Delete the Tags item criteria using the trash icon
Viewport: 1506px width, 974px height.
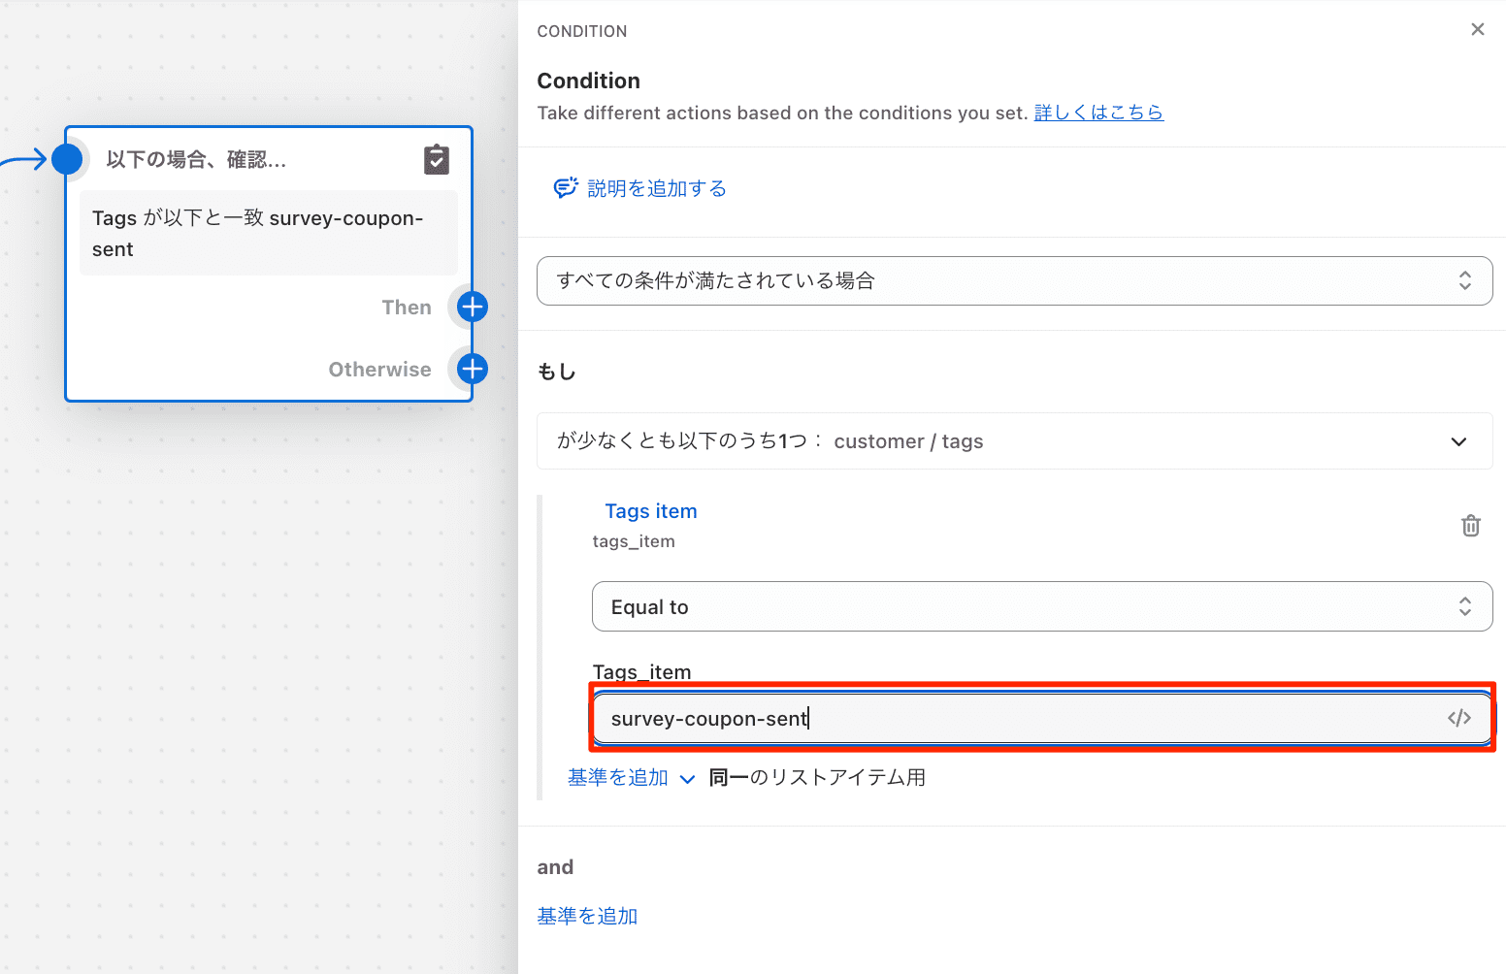point(1470,525)
